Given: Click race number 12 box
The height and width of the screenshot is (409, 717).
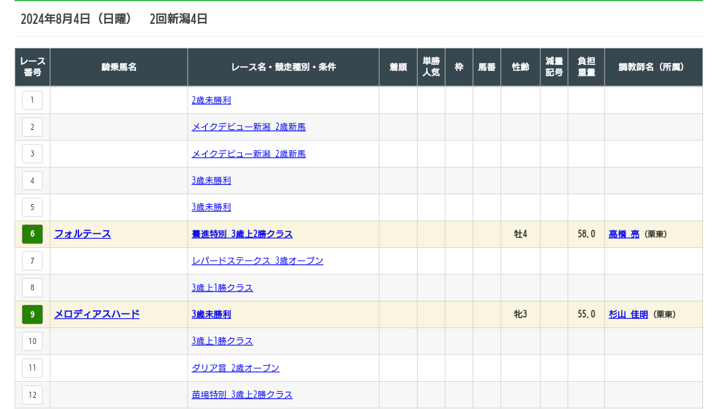Looking at the screenshot, I should pyautogui.click(x=32, y=394).
